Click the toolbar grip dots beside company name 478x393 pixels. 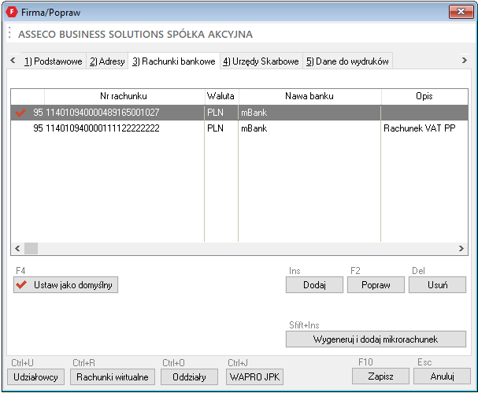point(9,32)
